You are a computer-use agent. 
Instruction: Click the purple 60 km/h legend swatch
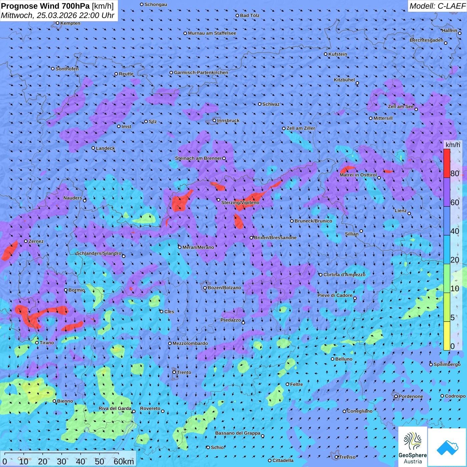click(447, 192)
